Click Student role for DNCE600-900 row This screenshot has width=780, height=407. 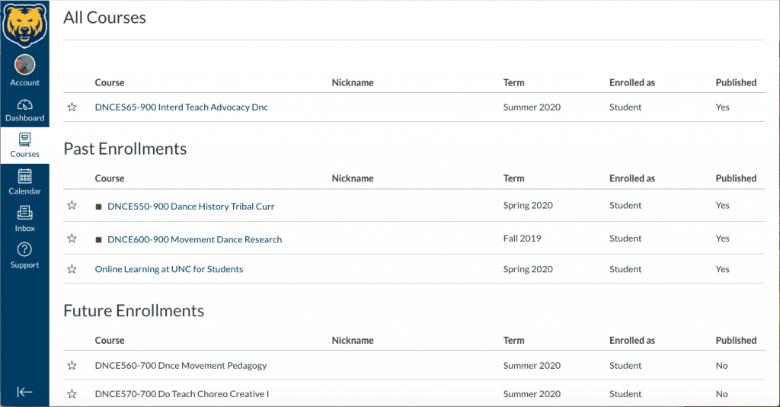625,239
